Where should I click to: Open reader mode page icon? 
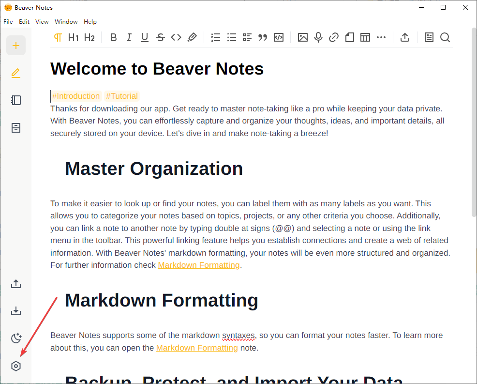coord(429,37)
